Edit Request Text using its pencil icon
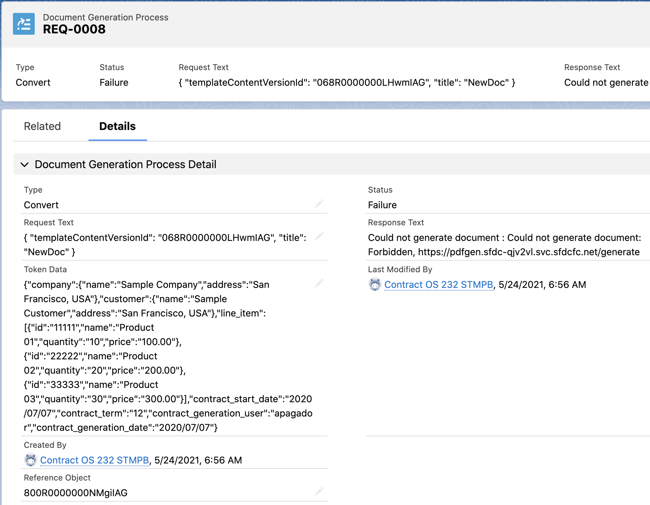The image size is (650, 505). point(319,237)
